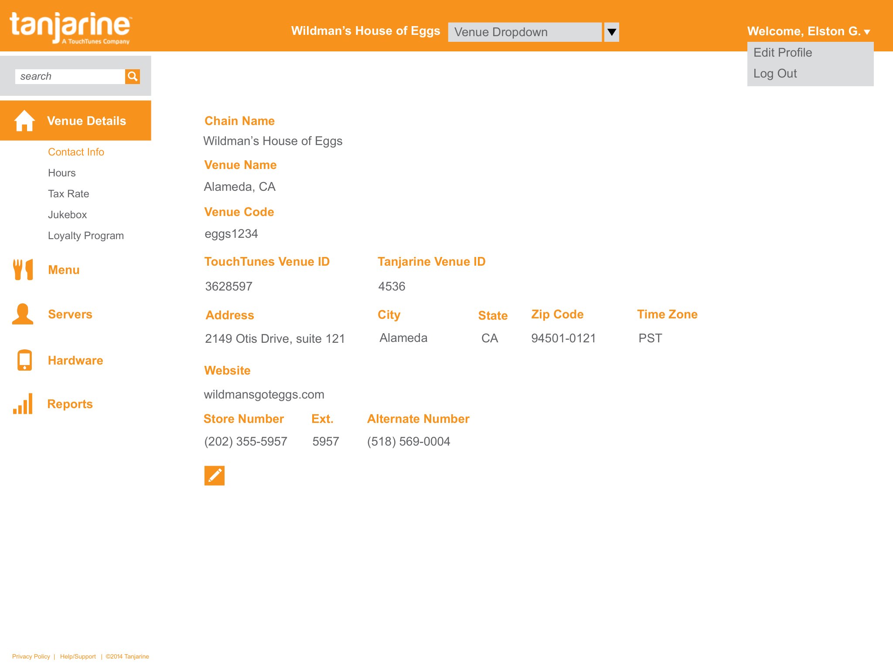Click the Venue Dropdown field
The width and height of the screenshot is (893, 669).
point(525,32)
